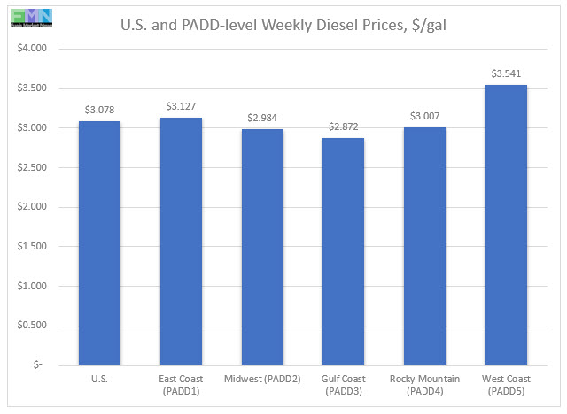
Task: Click the $3.078 data label
Action: point(99,110)
